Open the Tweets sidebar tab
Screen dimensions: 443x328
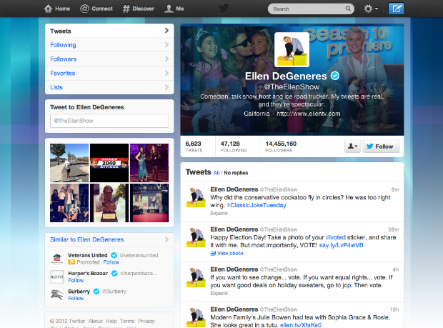pyautogui.click(x=109, y=31)
